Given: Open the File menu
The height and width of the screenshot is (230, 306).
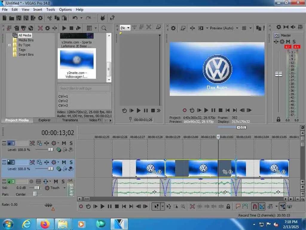Looking at the screenshot, I should coord(5,9).
